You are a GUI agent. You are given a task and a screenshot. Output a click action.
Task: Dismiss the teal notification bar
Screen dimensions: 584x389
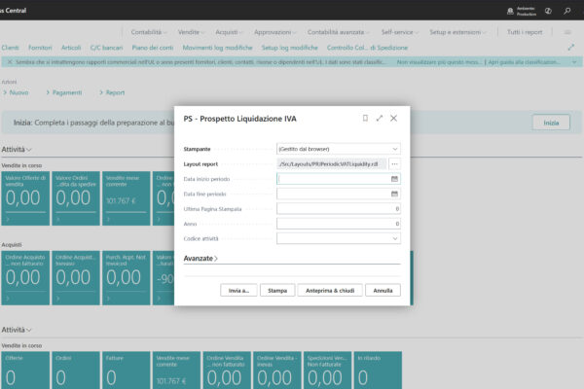[6, 62]
